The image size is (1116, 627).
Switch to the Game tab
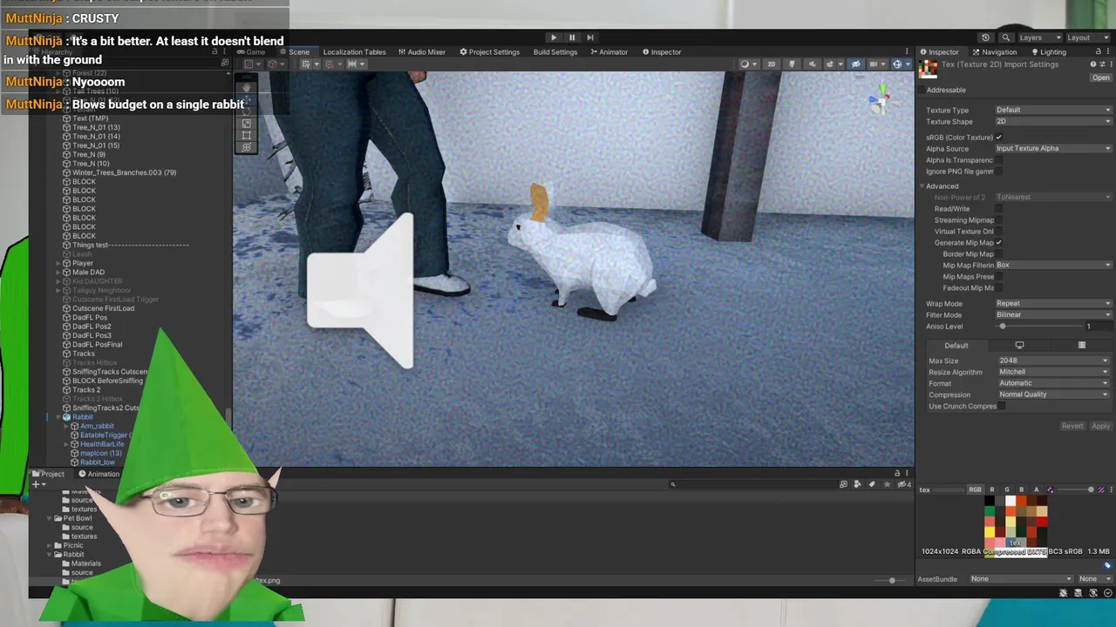pyautogui.click(x=251, y=52)
